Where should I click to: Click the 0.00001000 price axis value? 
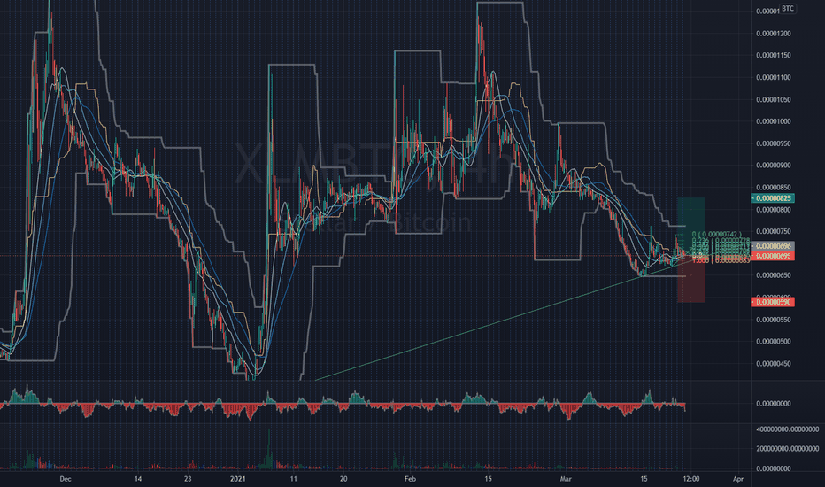click(x=774, y=121)
